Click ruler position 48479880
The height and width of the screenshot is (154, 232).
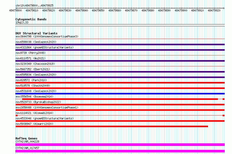pyautogui.click(x=148, y=10)
